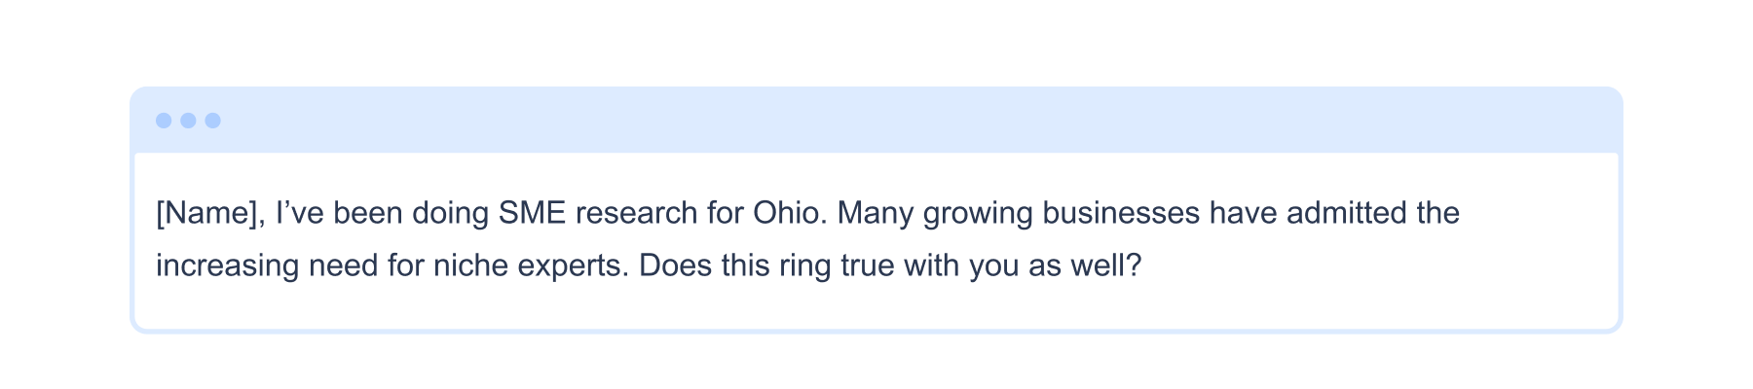Click the word growing in the first line
1753x389 pixels.
[x=978, y=214]
